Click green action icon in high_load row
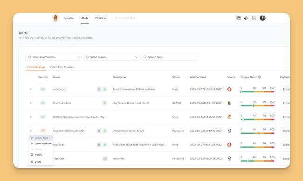Image resolution: width=303 pixels, height=181 pixels. click(x=105, y=145)
